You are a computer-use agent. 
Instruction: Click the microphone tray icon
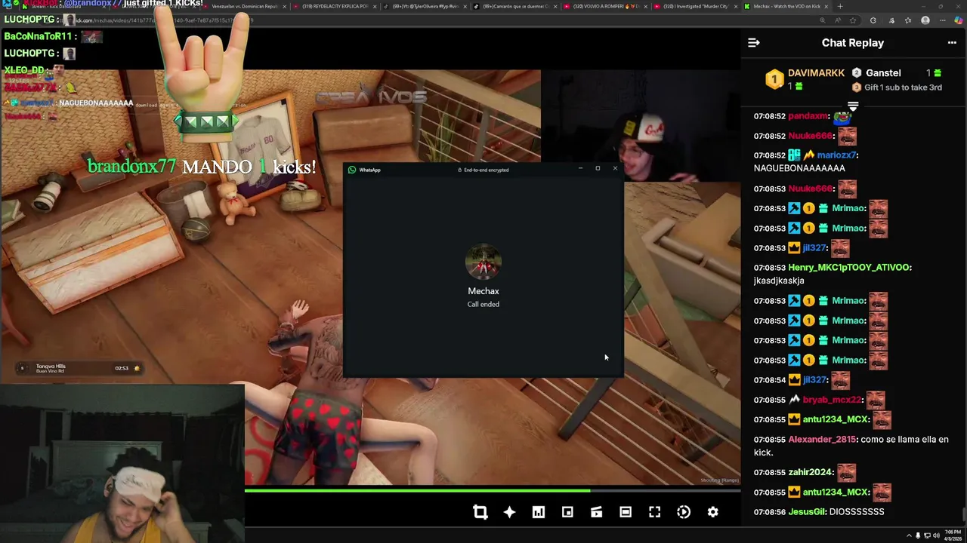point(918,535)
